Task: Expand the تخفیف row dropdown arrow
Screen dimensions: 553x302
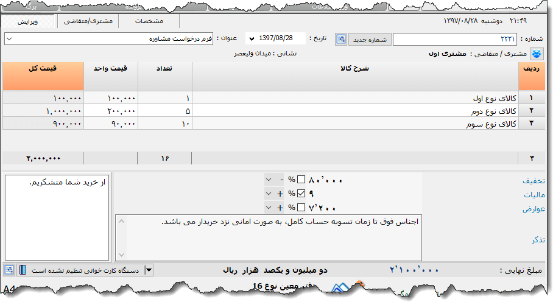Action: click(269, 180)
